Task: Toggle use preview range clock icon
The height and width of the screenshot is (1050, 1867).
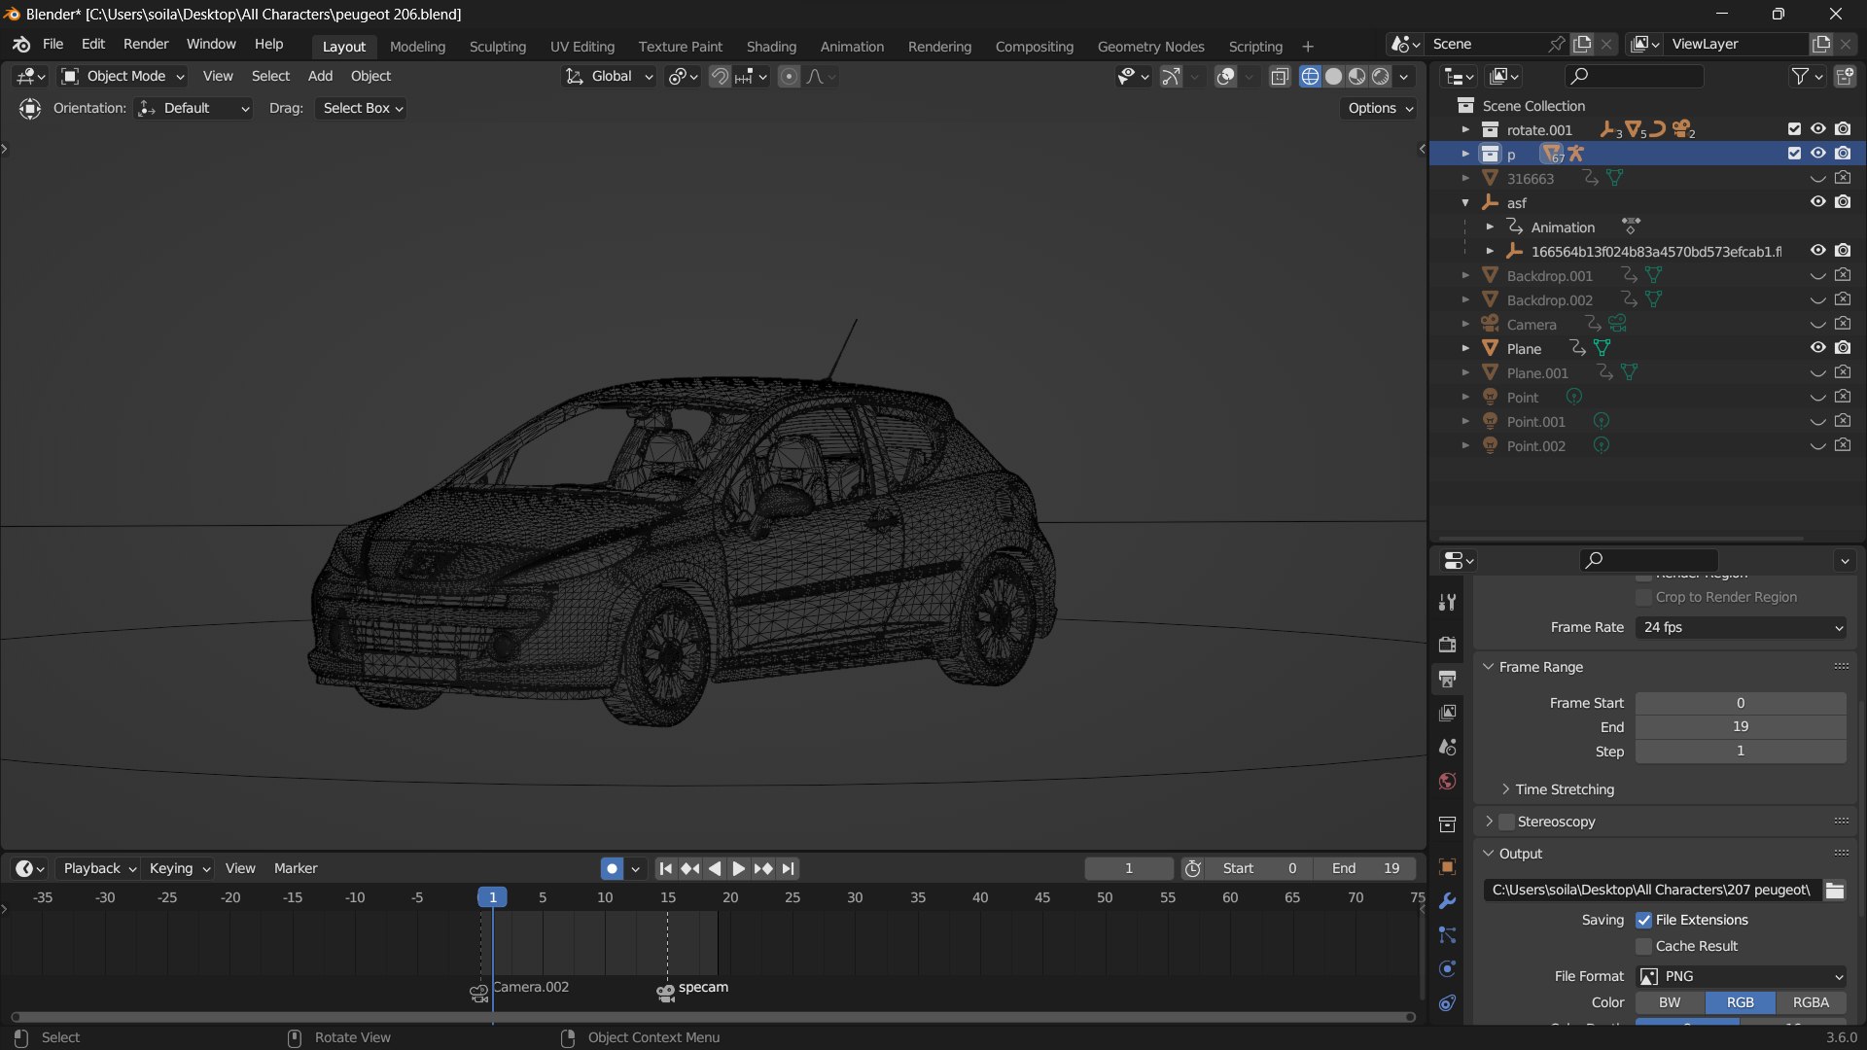Action: click(1193, 868)
